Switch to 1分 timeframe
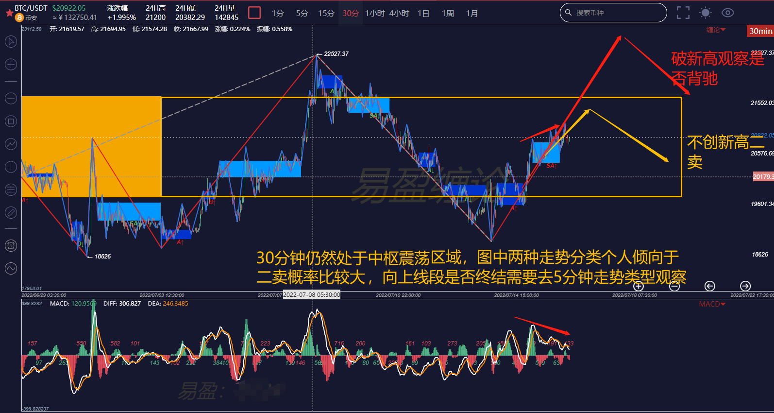 point(278,13)
